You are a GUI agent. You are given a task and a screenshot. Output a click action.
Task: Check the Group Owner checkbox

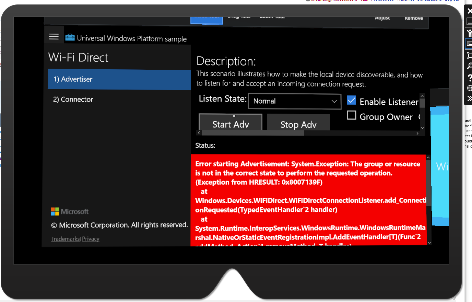(352, 115)
